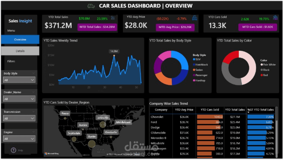Collapse the Transmission slicer header chevron

tap(33, 112)
